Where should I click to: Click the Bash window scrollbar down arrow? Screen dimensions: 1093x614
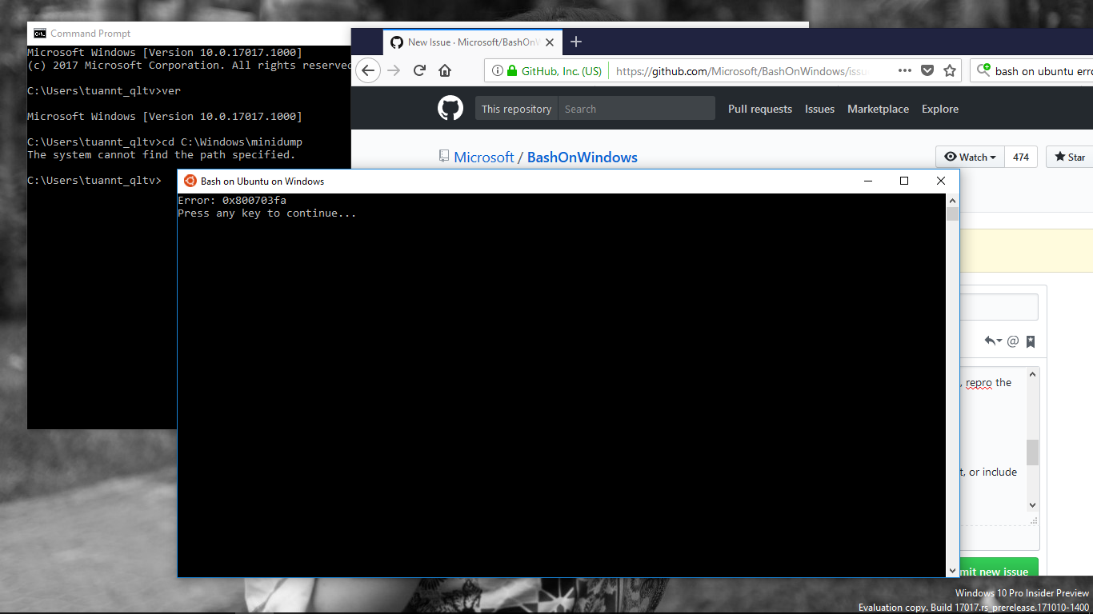[952, 571]
